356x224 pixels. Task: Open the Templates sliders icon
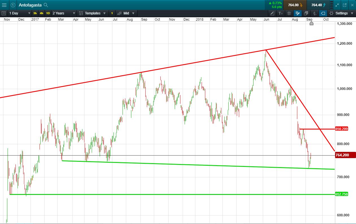click(x=81, y=13)
